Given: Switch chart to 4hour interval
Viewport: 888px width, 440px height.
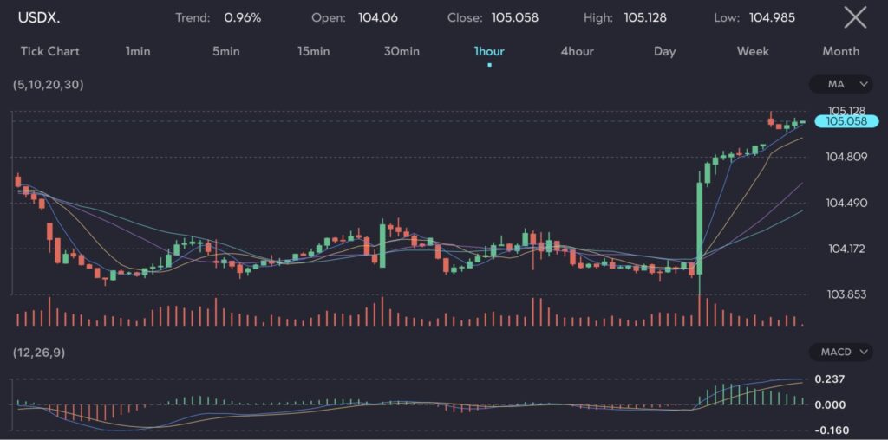Looking at the screenshot, I should coord(577,51).
